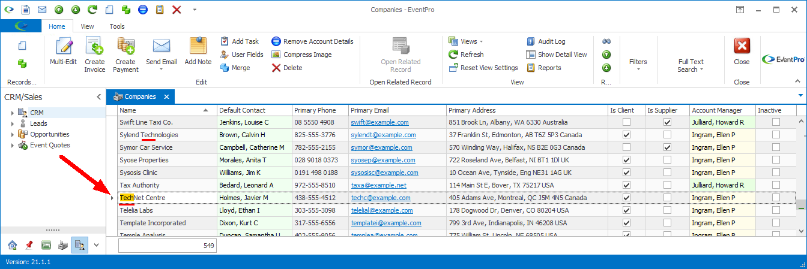The width and height of the screenshot is (807, 269).
Task: Click the green bed accommodations navigation icon
Action: click(x=46, y=244)
